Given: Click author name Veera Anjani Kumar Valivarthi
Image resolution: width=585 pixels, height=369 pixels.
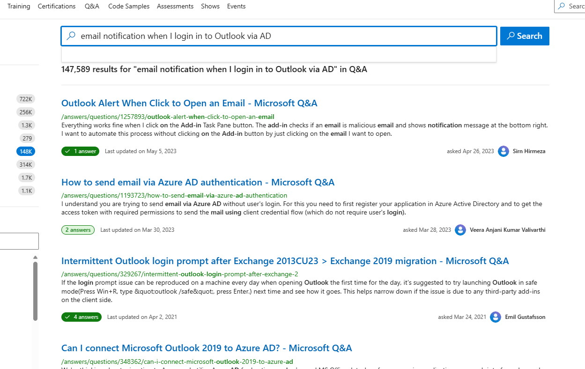Looking at the screenshot, I should coord(508,230).
